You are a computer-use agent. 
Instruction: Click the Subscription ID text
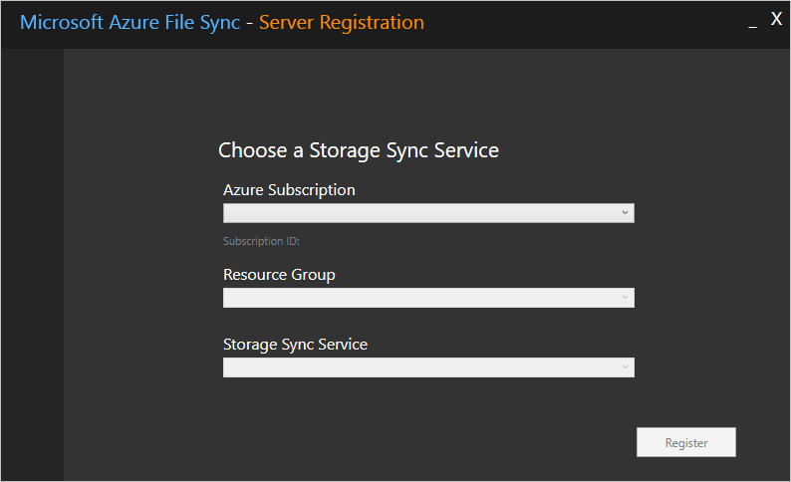(x=262, y=241)
